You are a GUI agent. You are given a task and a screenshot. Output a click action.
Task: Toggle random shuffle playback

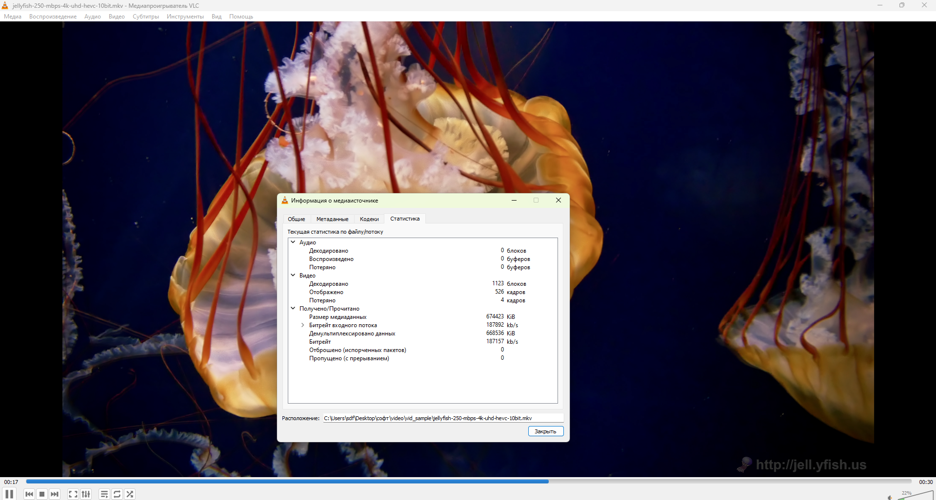point(130,494)
